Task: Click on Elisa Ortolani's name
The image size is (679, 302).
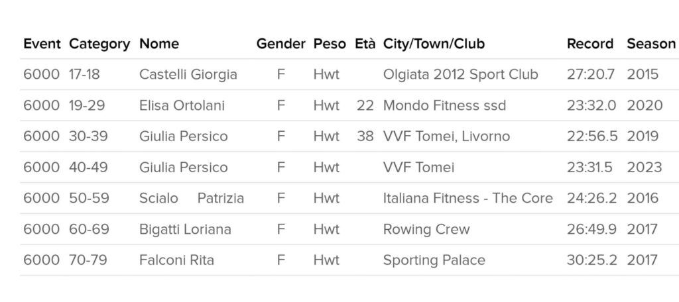Action: (x=182, y=106)
